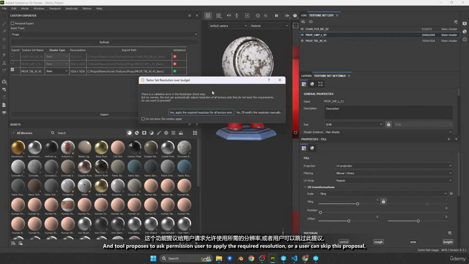Open history clock icon on right edge
The image size is (469, 264).
tap(464, 39)
